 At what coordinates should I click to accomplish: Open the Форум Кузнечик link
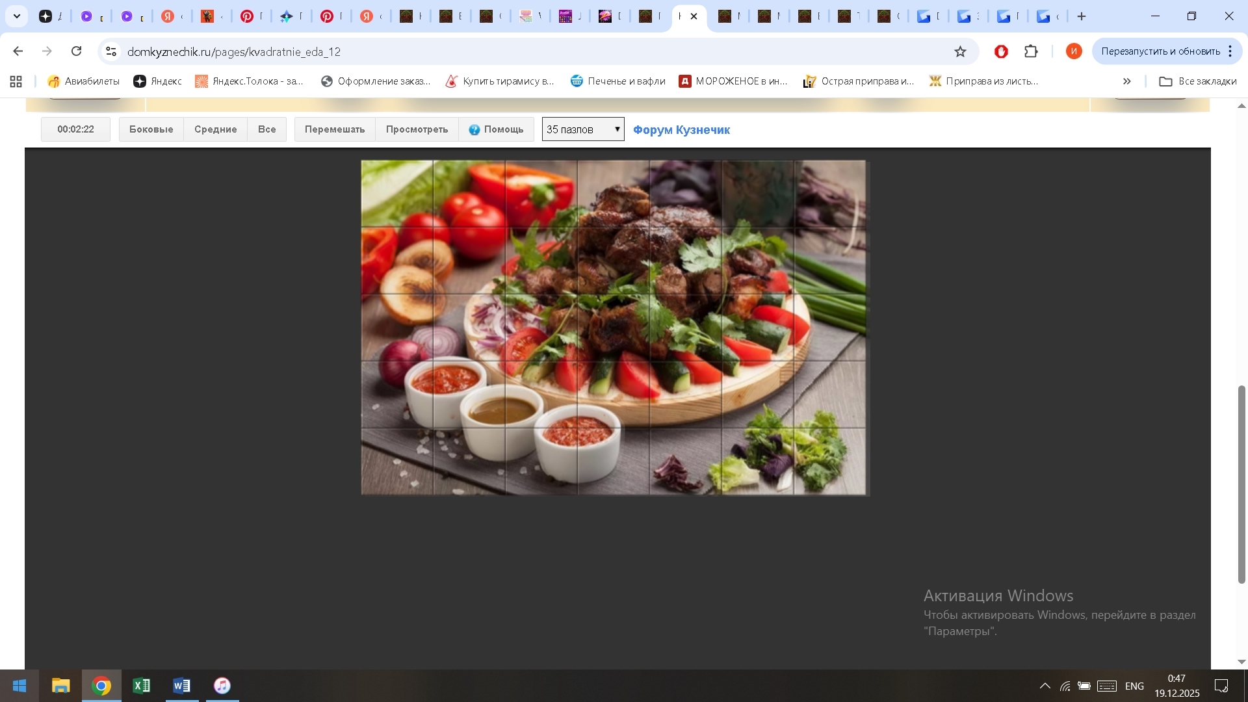pyautogui.click(x=681, y=130)
